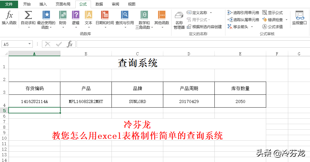Screen dimensions: 310x162
Task: Open Lookup & Reference (查找与引用) functions icon
Action: coord(125,15)
